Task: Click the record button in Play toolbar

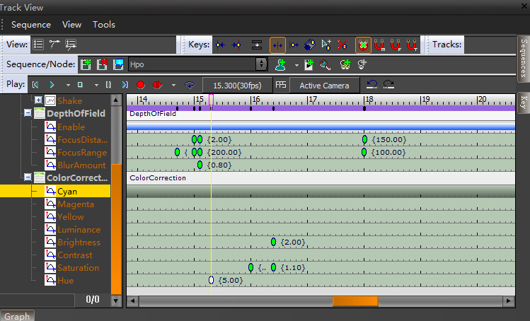Action: click(140, 85)
